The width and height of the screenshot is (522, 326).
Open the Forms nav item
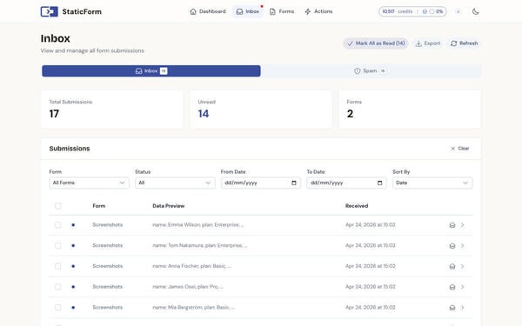coord(282,11)
